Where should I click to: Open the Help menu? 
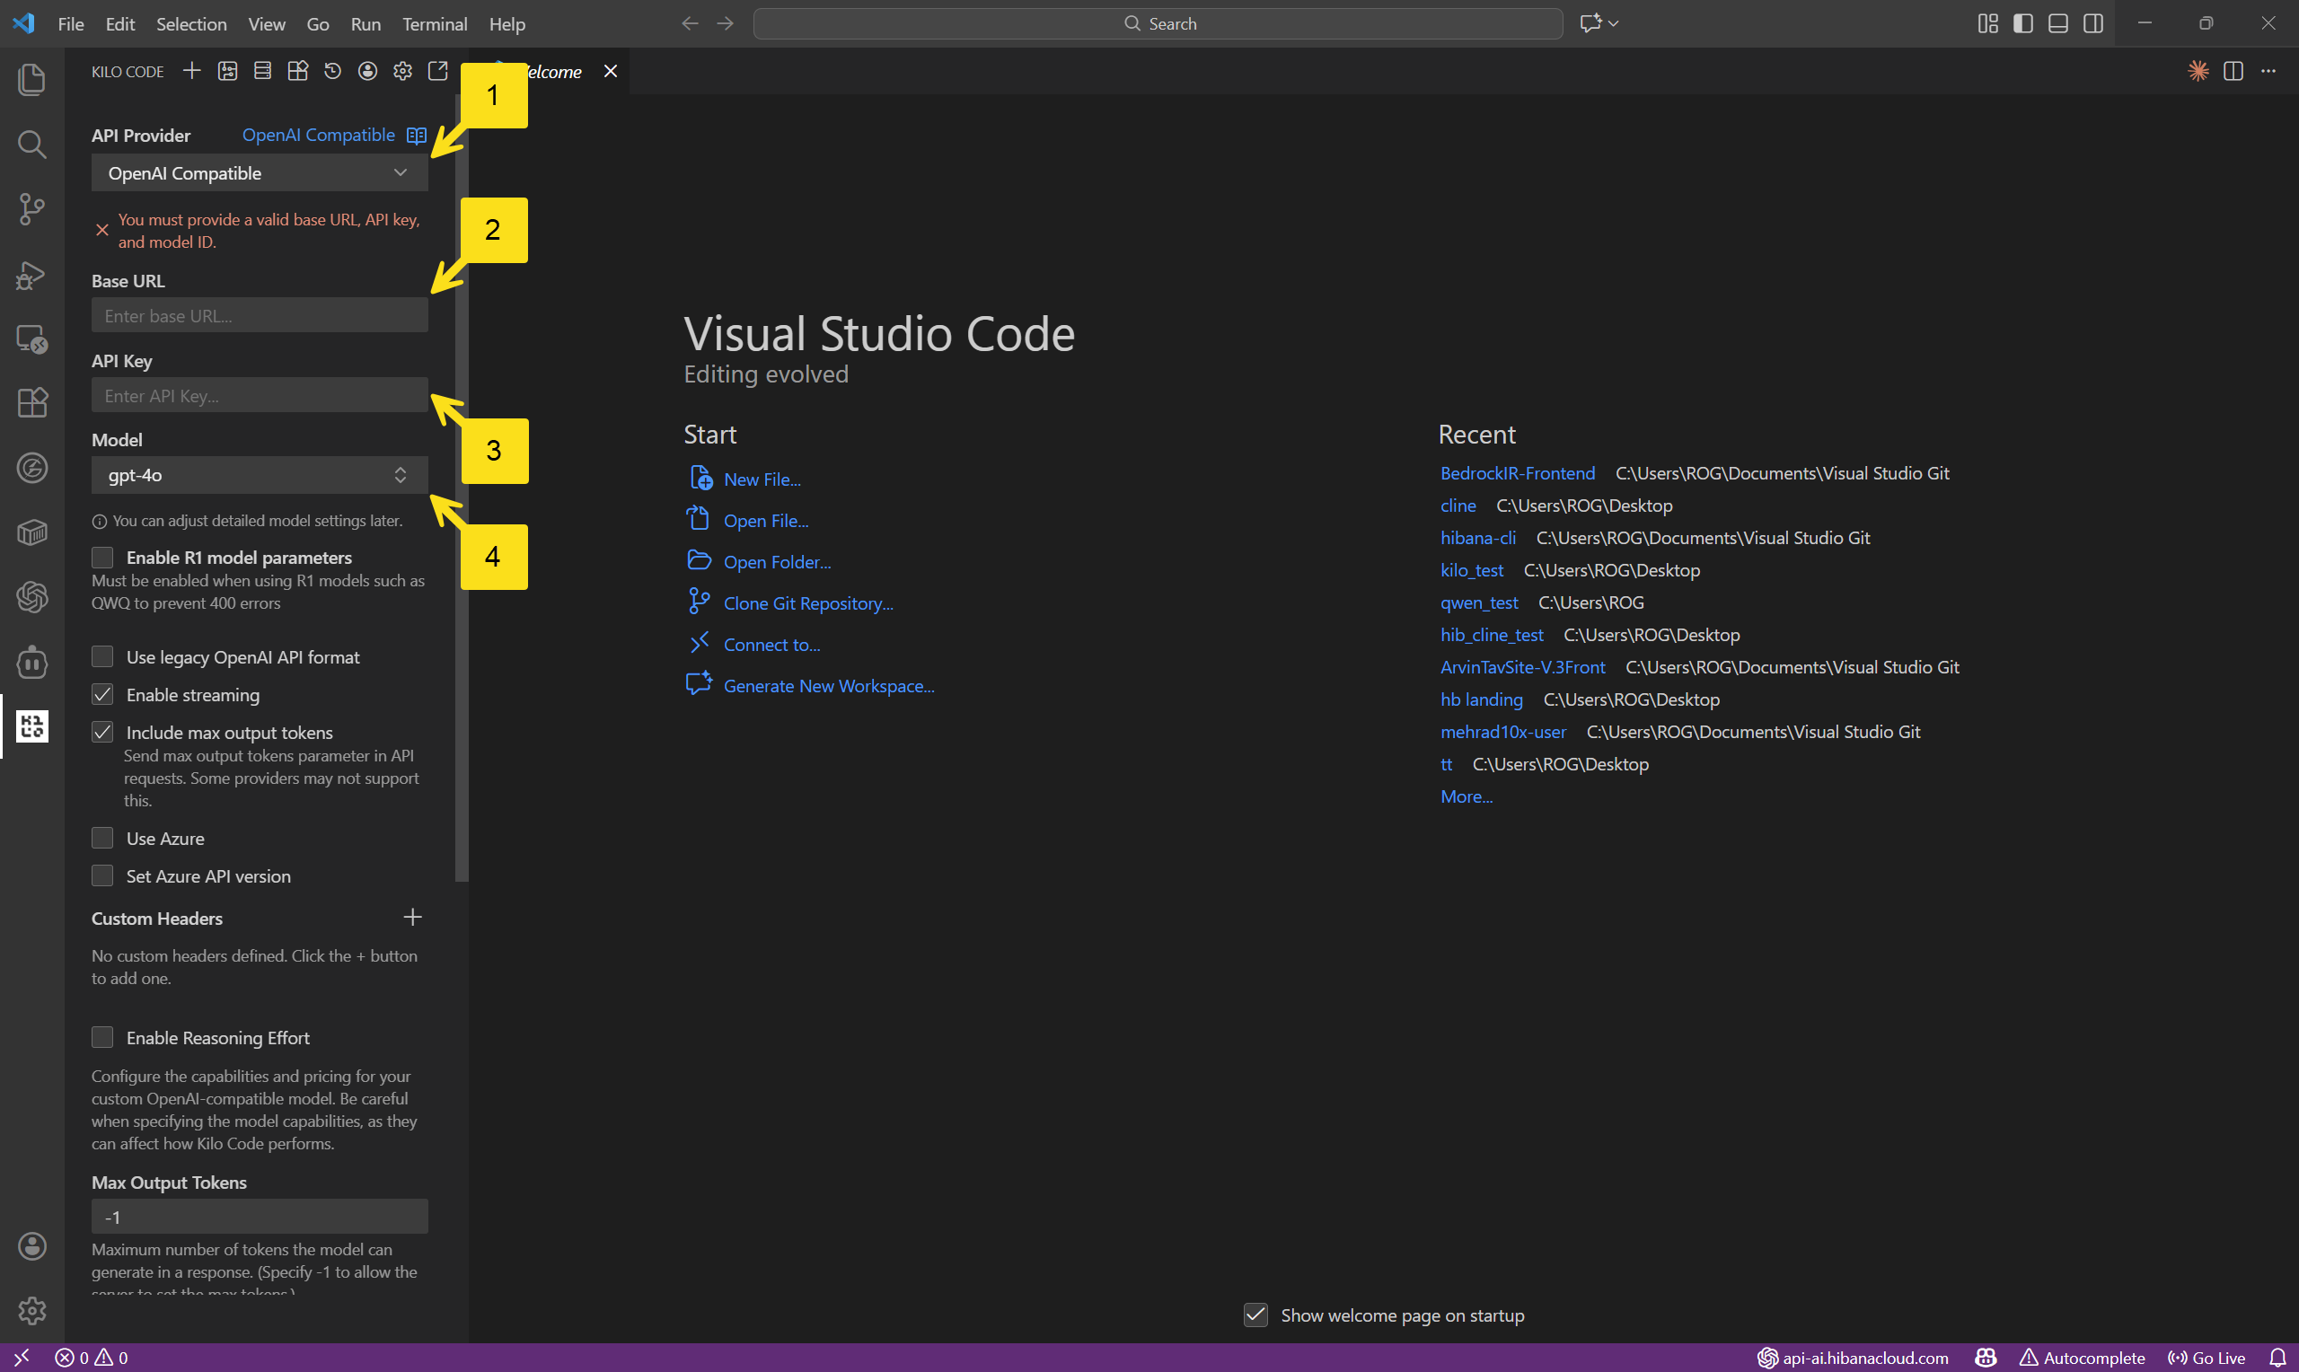tap(506, 24)
